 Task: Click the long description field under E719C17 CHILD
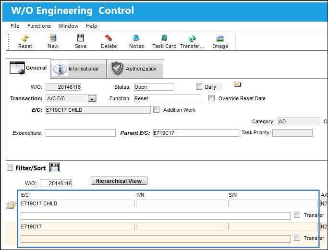point(156,216)
